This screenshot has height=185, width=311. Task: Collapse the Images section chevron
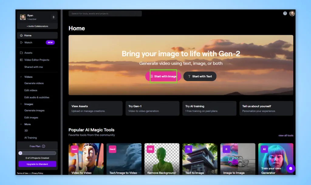pos(21,104)
